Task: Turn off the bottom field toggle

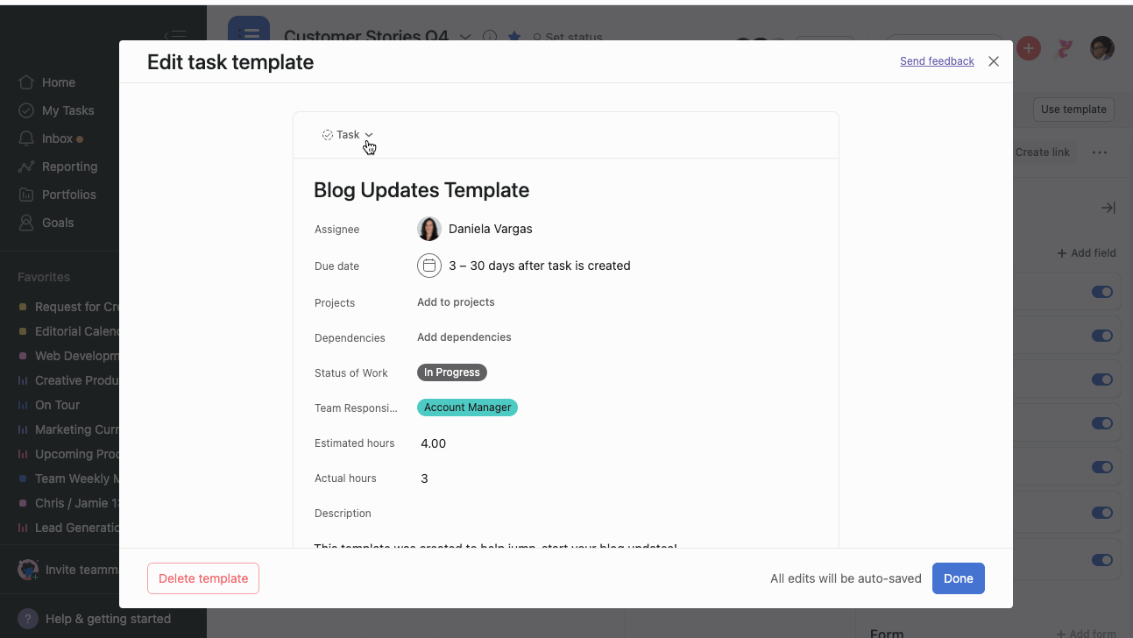Action: click(x=1101, y=559)
